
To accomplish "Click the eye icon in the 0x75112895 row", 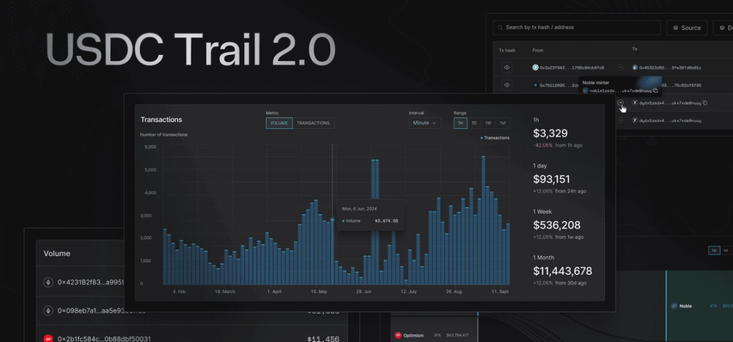I will pos(507,85).
